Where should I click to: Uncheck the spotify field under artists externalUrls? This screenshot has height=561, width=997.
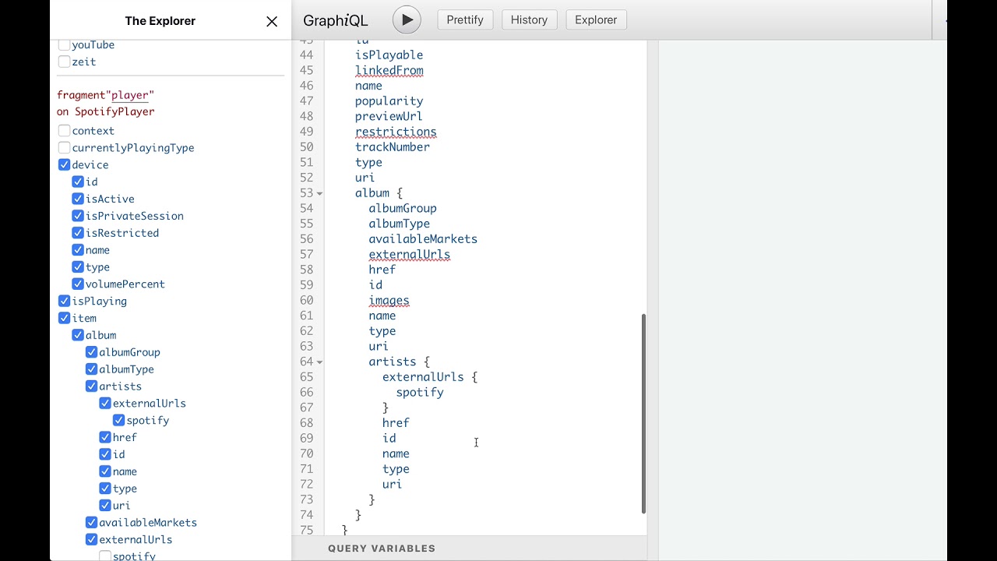point(119,421)
